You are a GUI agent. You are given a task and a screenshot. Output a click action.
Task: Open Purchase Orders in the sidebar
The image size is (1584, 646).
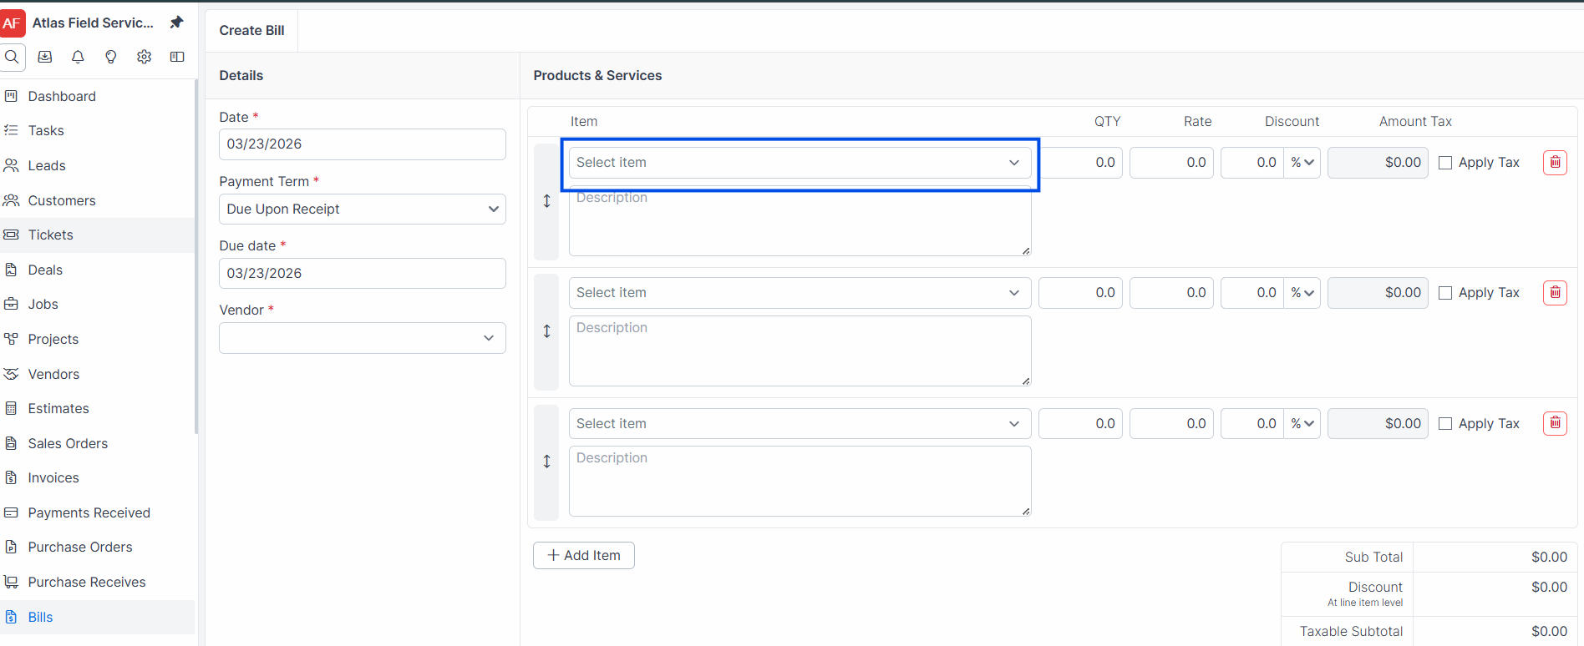click(x=80, y=547)
